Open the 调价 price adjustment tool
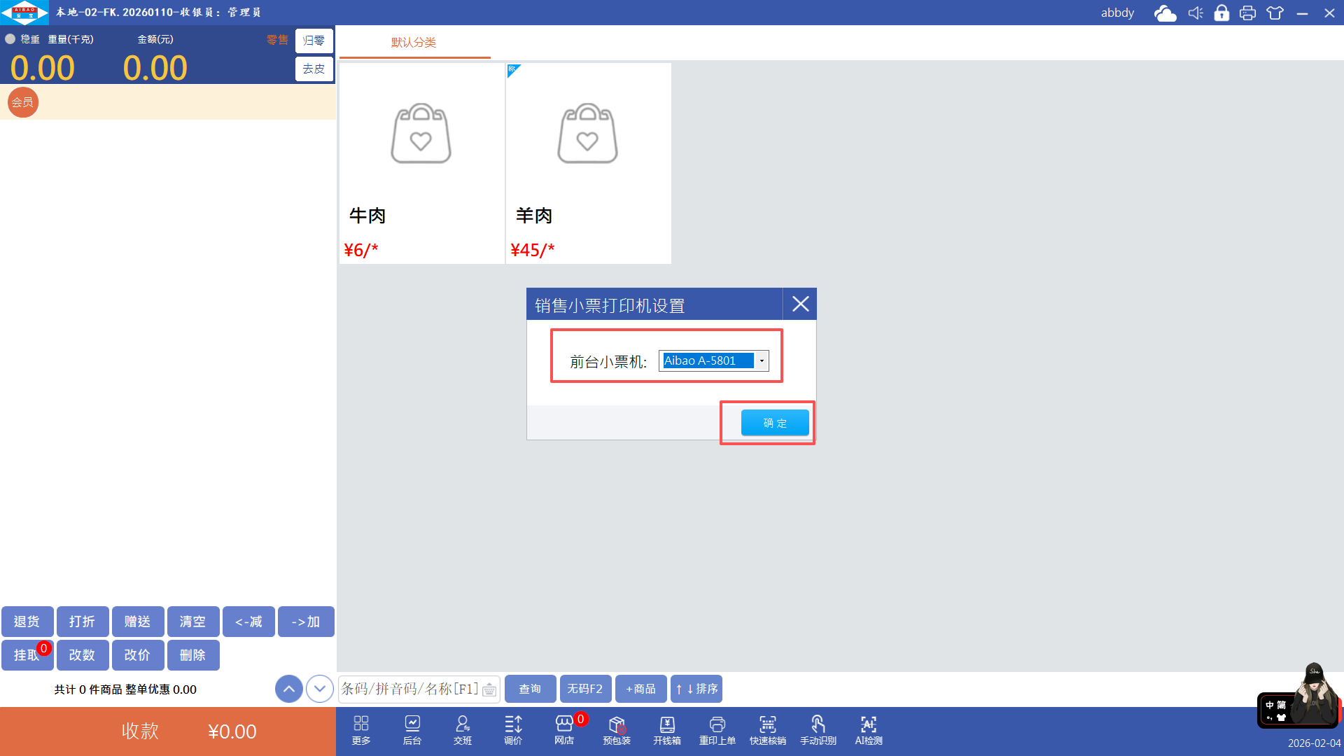Image resolution: width=1344 pixels, height=756 pixels. tap(513, 729)
